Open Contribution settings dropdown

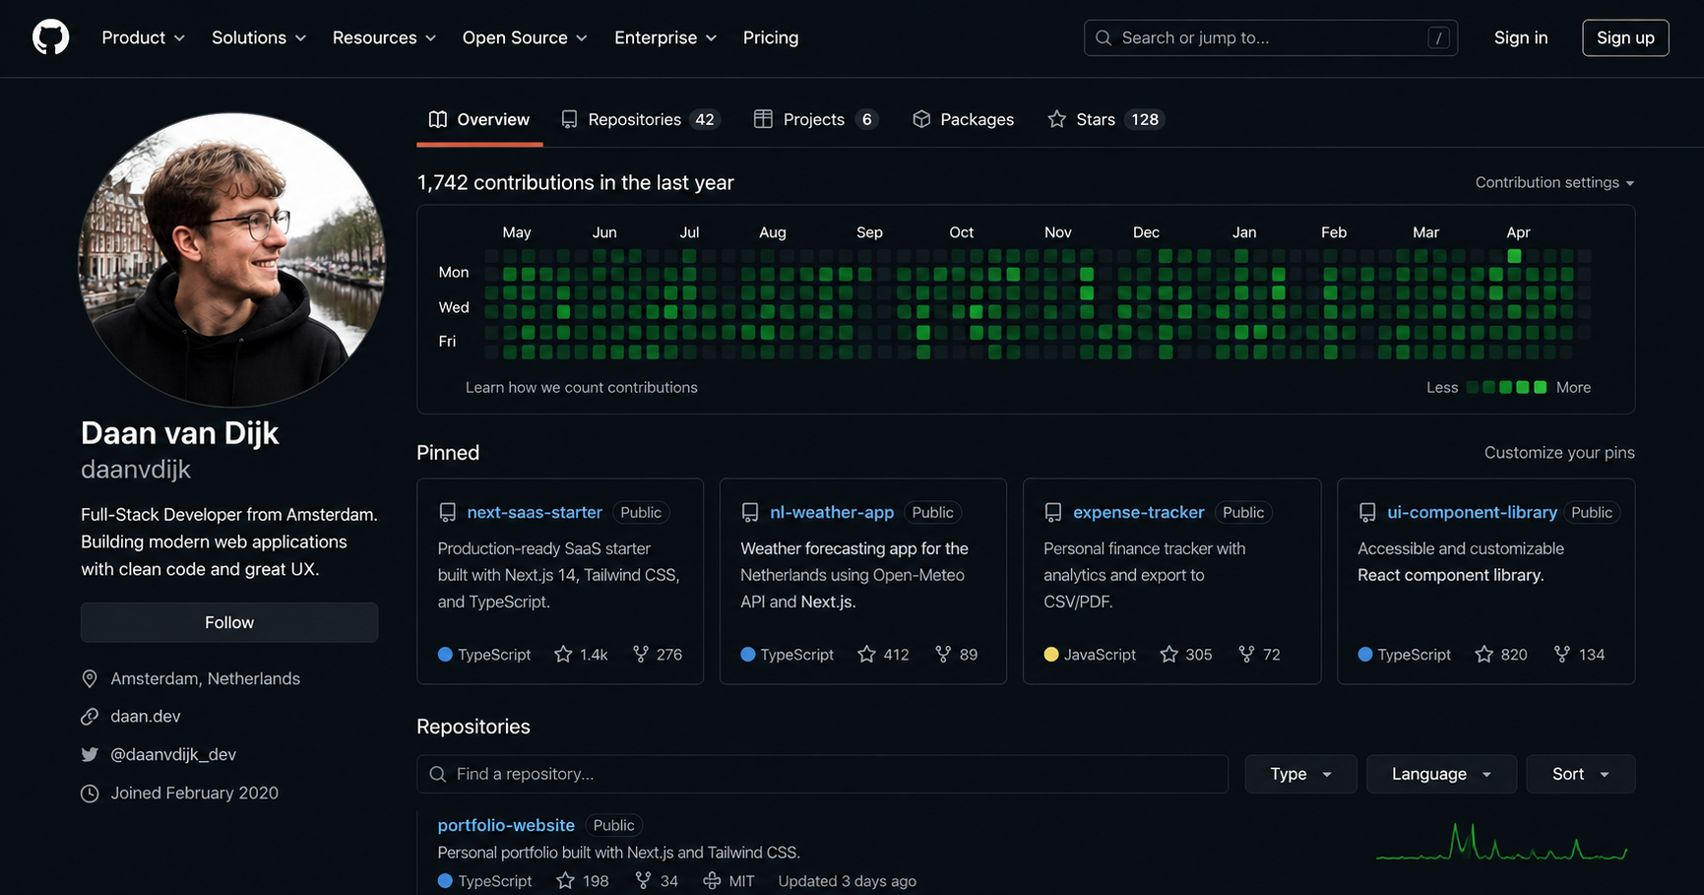(1554, 182)
